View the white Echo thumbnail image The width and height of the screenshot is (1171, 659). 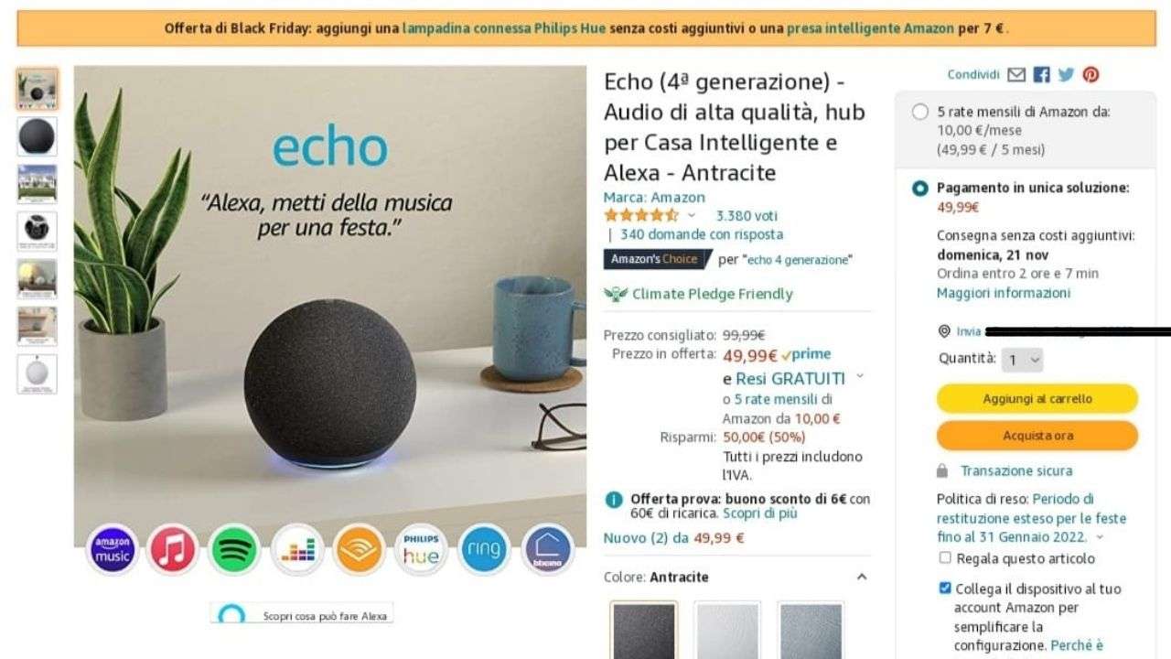37,374
